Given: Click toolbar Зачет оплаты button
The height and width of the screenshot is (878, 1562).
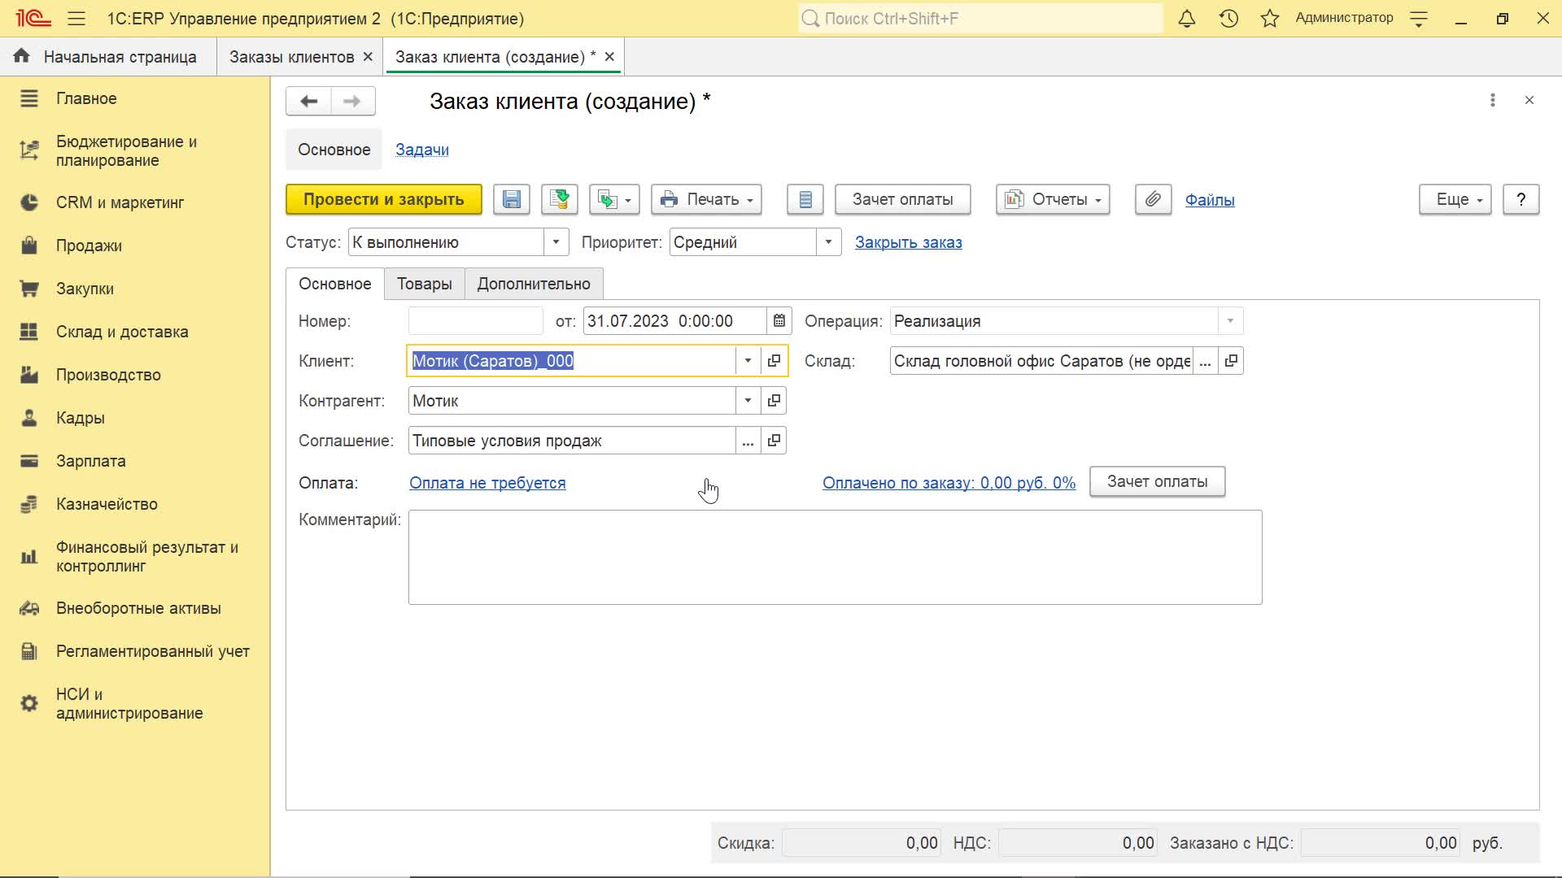Looking at the screenshot, I should point(902,199).
